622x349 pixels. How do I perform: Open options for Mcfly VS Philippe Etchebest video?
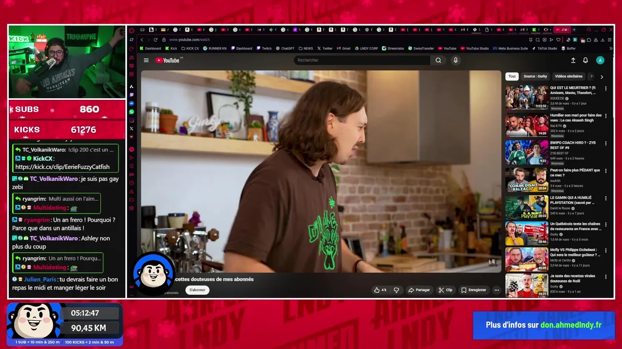(605, 251)
